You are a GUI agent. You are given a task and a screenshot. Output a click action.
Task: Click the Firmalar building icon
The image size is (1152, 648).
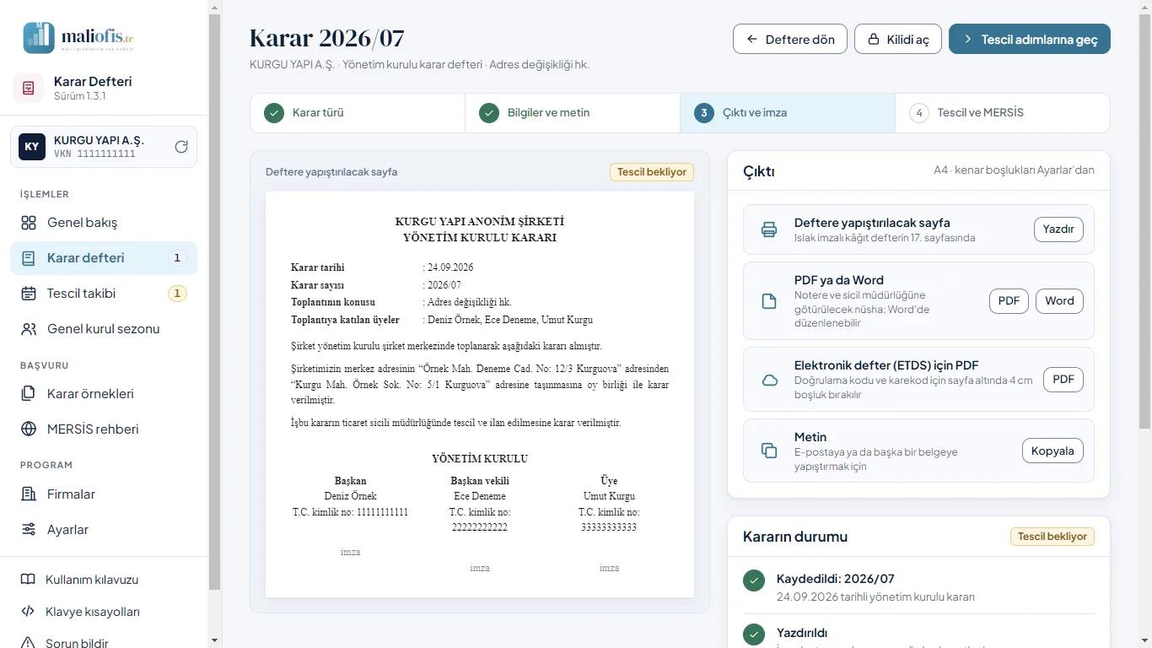pos(29,494)
